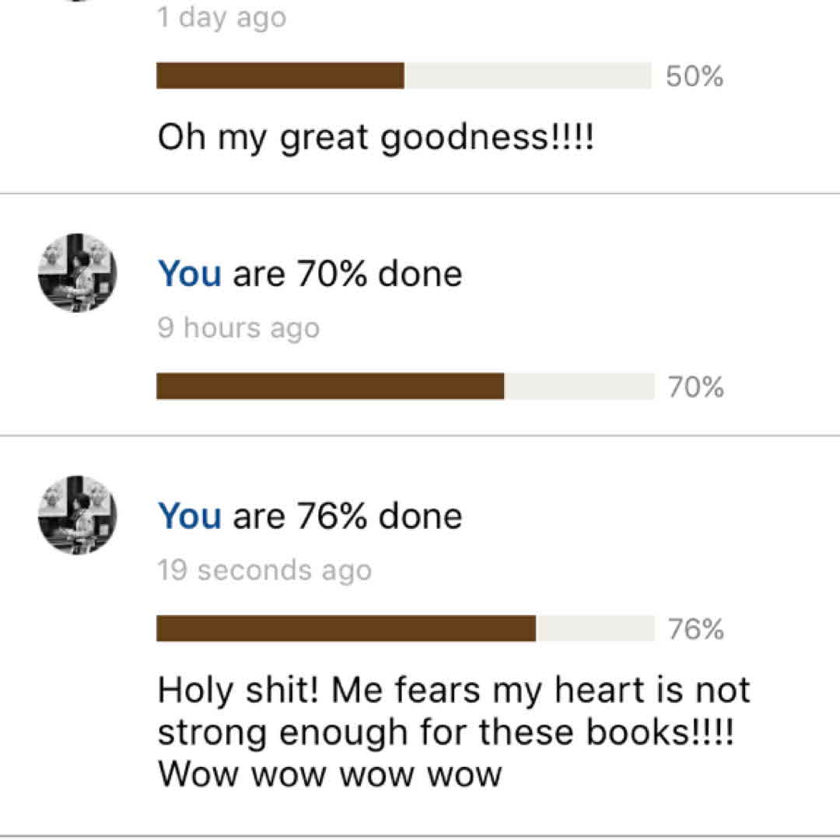Click the 76% reading progress bar
Viewport: 840px width, 840px height.
[x=404, y=628]
